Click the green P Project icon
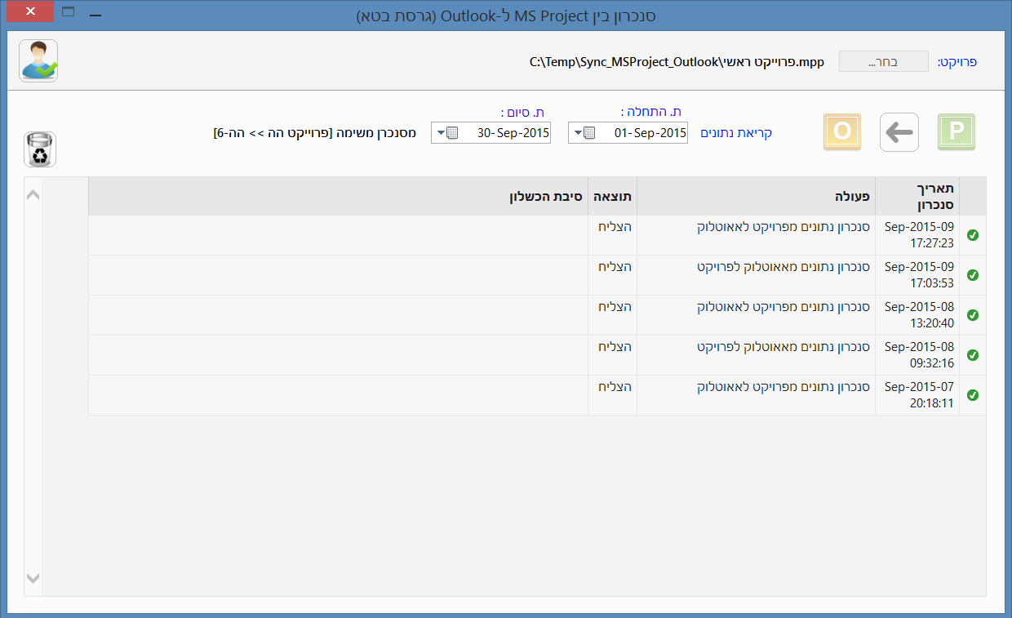This screenshot has height=618, width=1012. pos(957,132)
